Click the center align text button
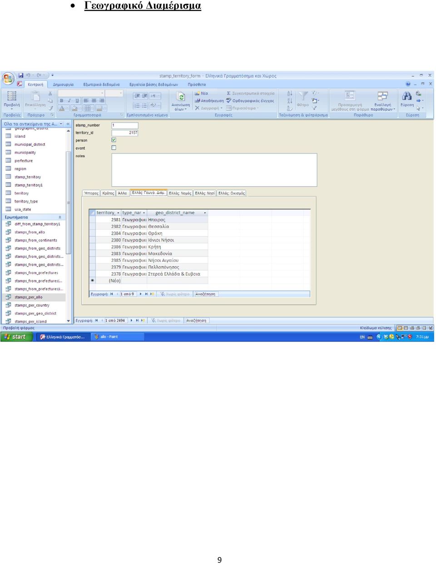Viewport: 436px width, 564px height. 94,101
